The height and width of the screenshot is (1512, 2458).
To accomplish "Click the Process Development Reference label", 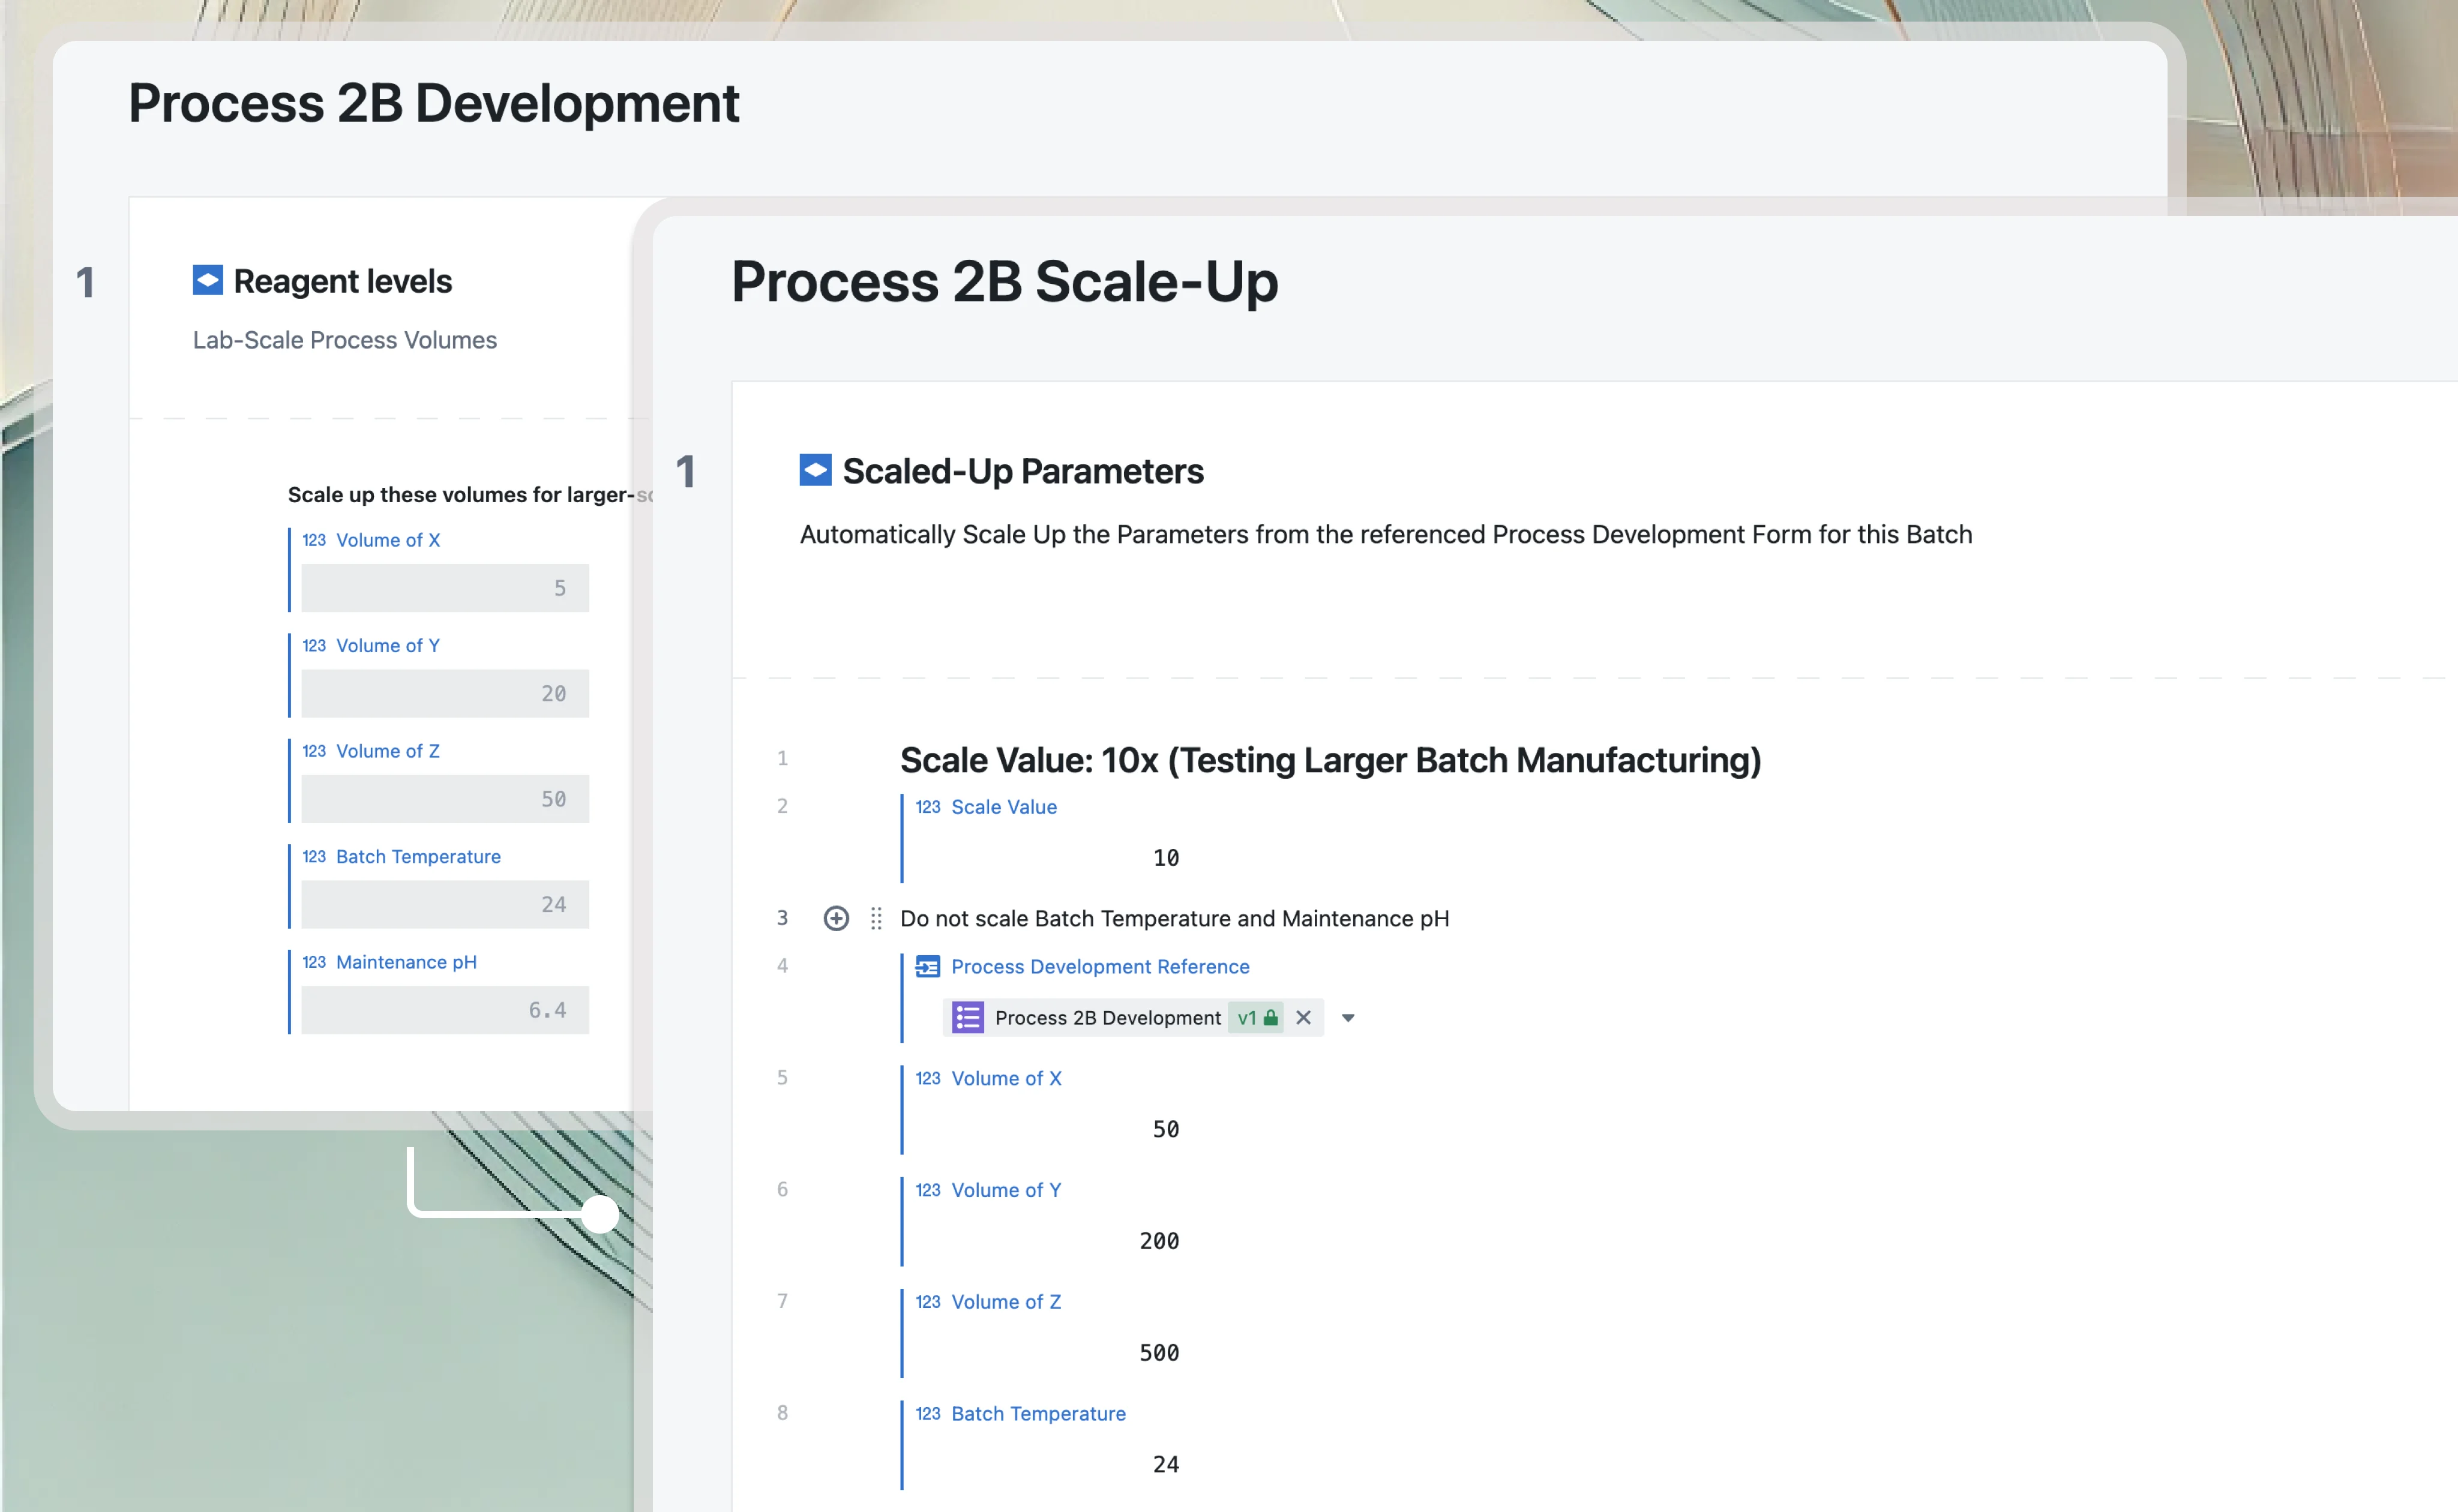I will point(1100,966).
